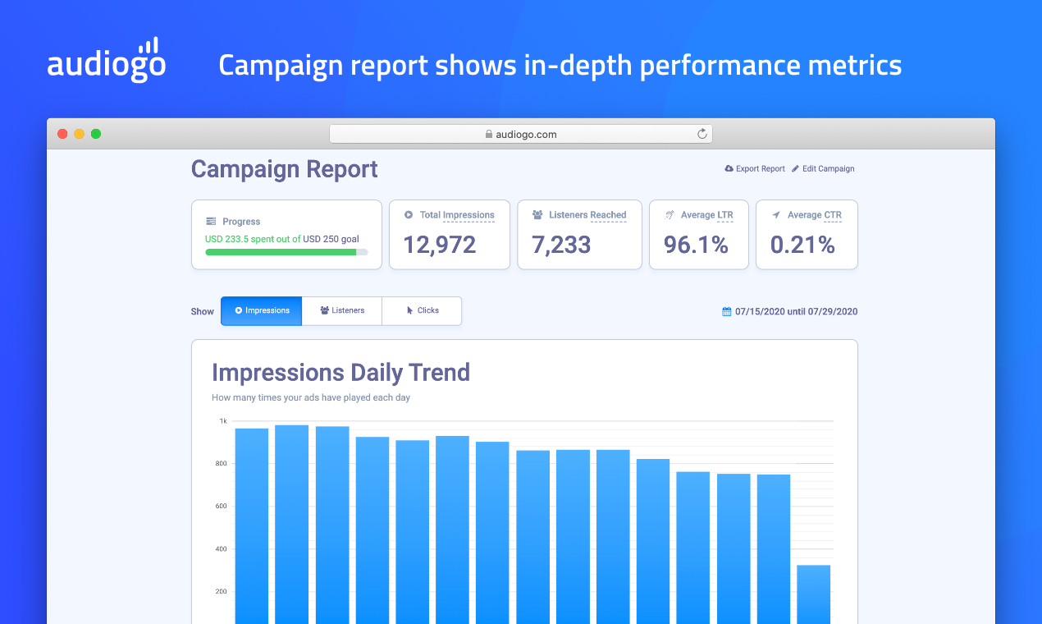Click the calendar icon beside date range
This screenshot has width=1042, height=624.
(726, 312)
